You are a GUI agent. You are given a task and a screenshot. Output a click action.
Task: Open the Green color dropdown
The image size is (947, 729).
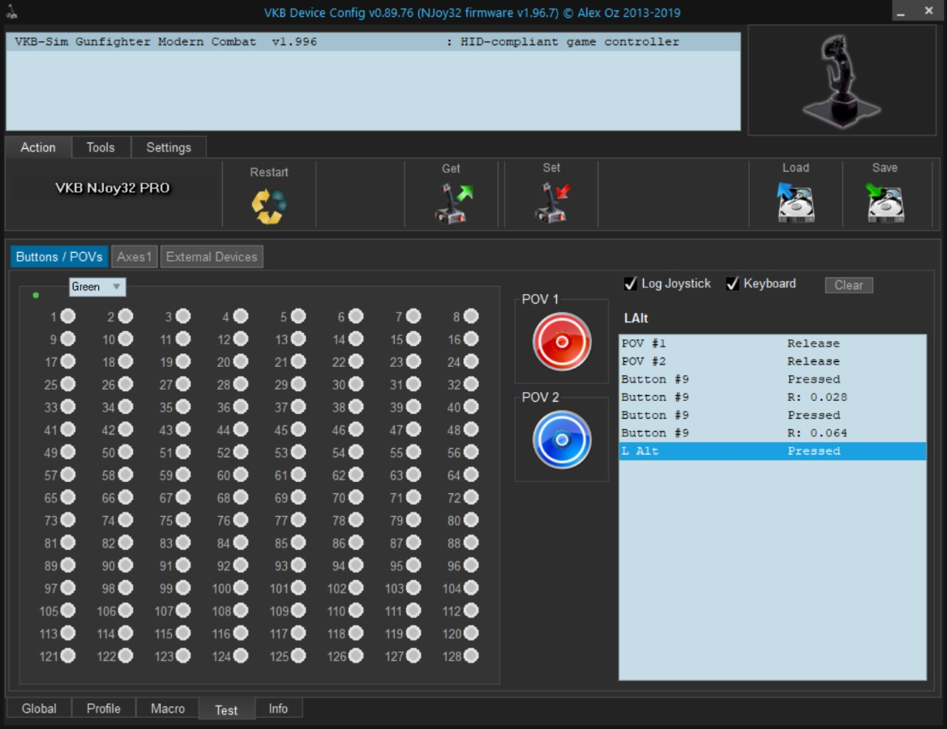click(96, 287)
